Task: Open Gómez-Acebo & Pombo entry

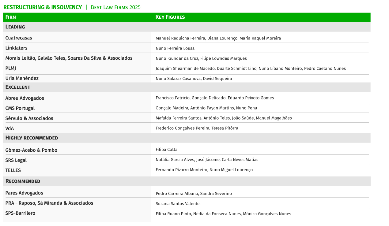Action: click(x=31, y=150)
